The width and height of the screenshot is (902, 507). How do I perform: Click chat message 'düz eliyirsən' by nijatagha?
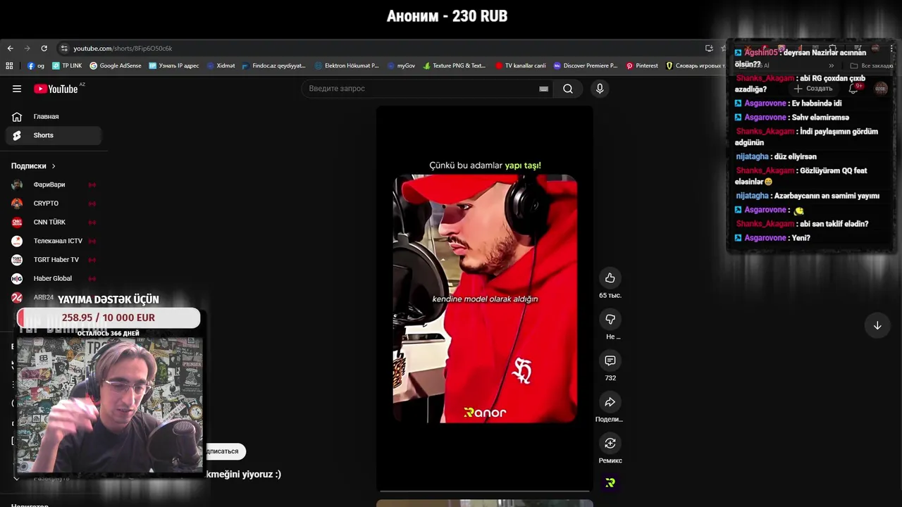click(796, 157)
